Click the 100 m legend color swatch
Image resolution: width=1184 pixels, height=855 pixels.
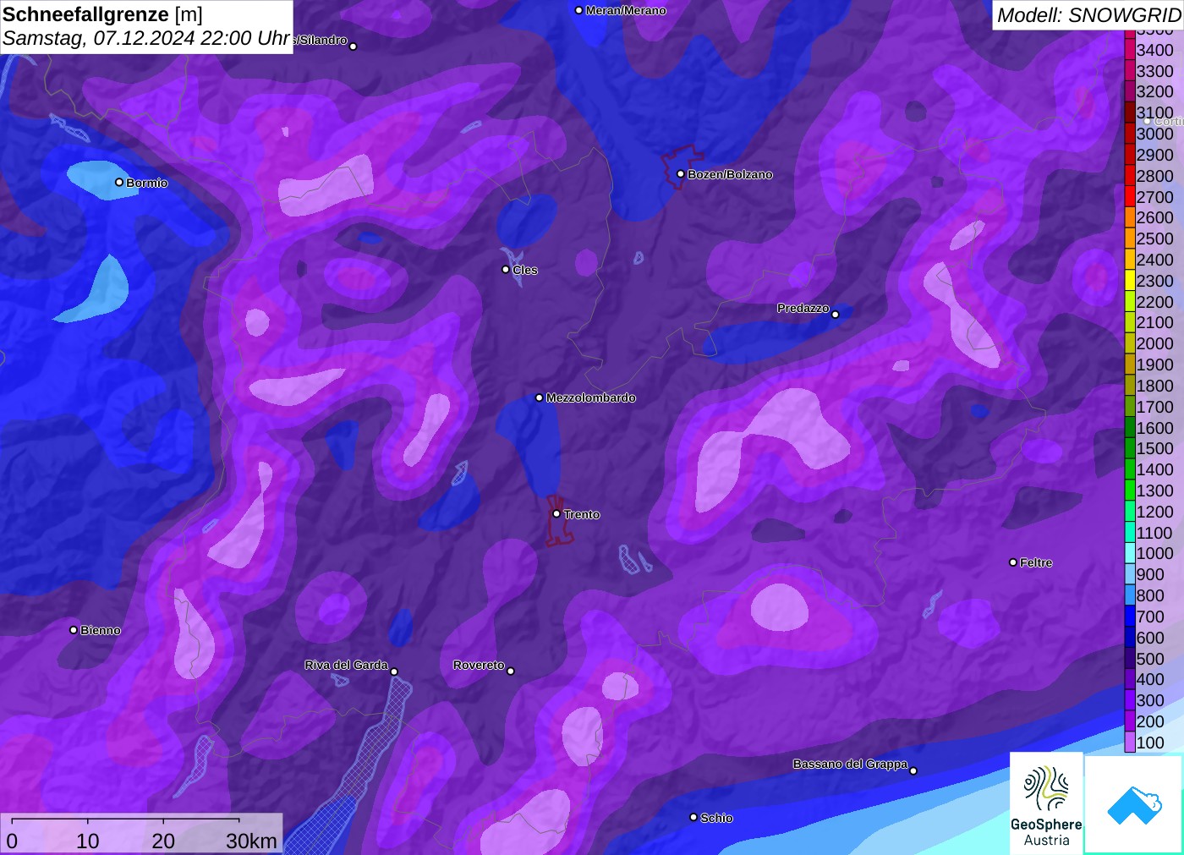(1130, 743)
